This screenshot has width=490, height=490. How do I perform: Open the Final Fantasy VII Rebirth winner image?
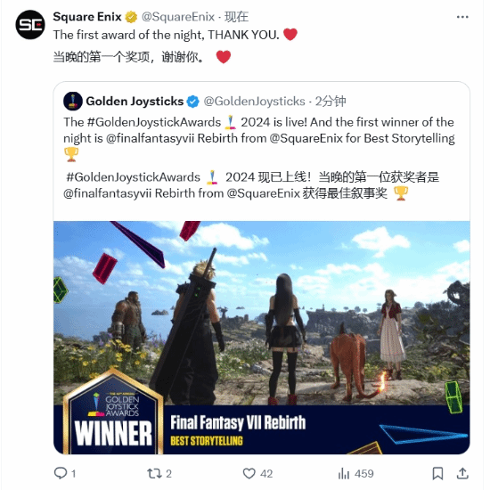(x=262, y=338)
